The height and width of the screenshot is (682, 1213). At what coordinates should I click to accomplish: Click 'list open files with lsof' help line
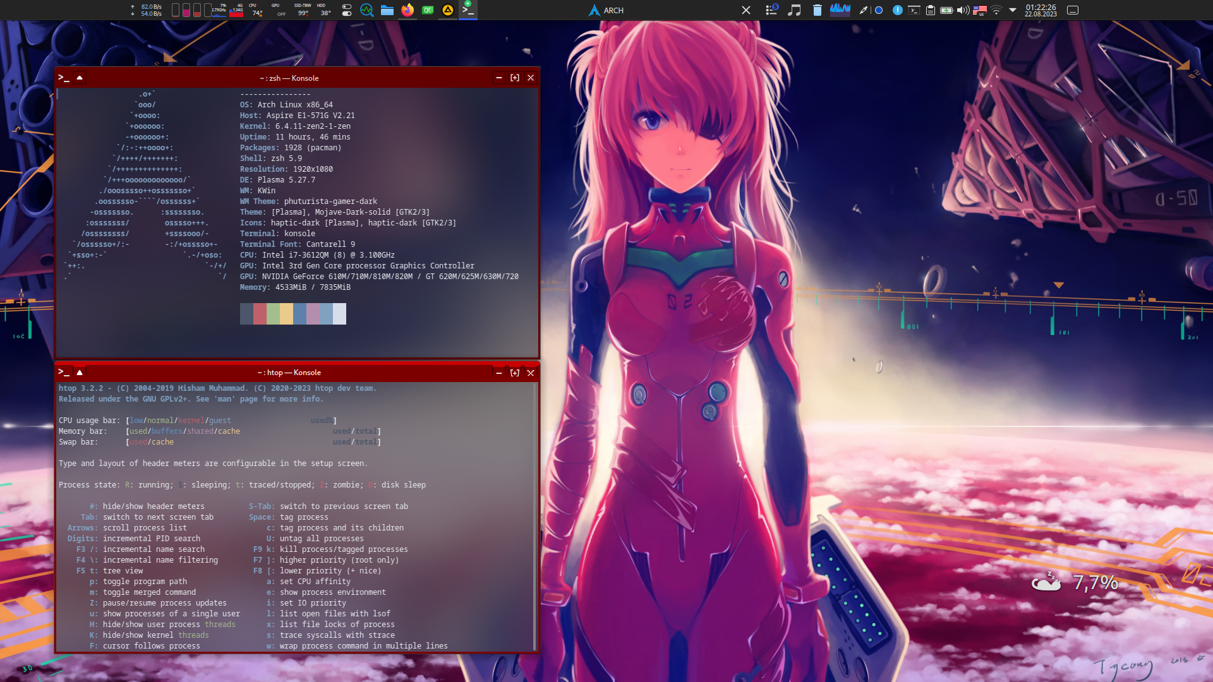(335, 614)
